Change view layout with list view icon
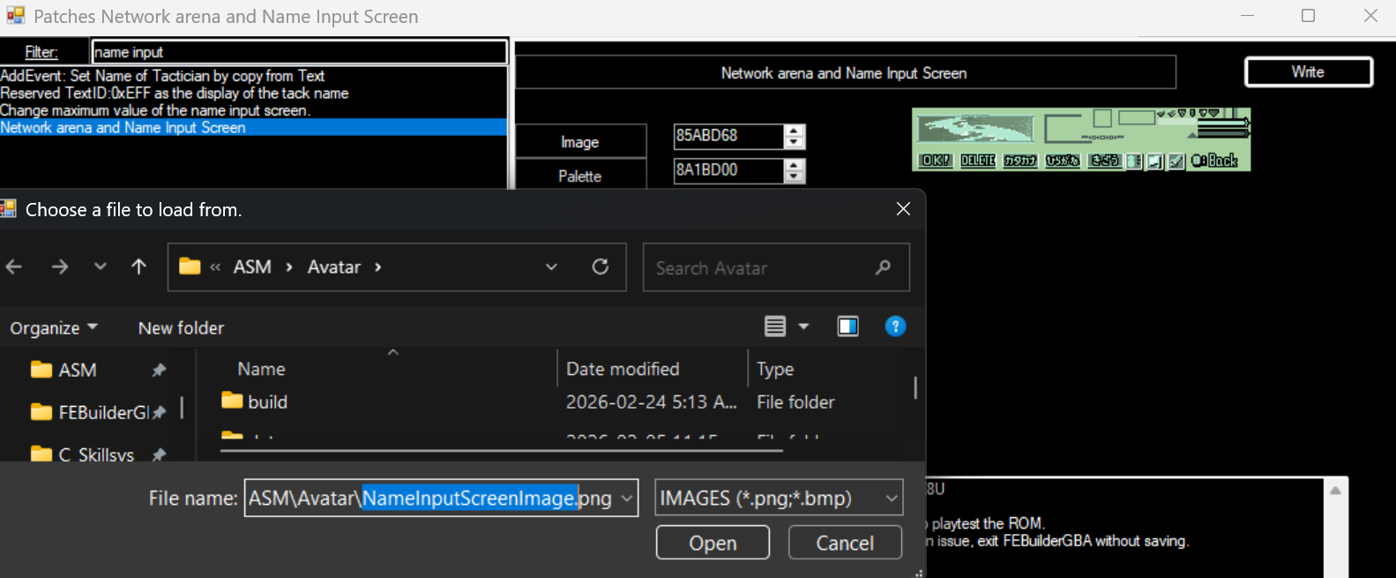 click(775, 327)
